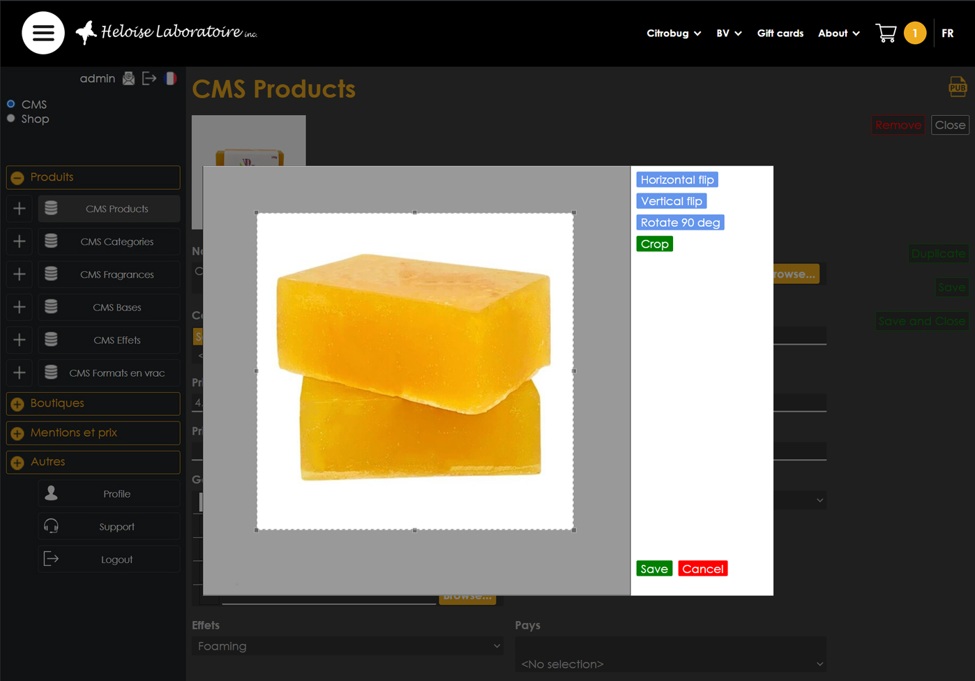Click the admin logout arrow icon
Viewport: 975px width, 681px height.
pos(149,78)
